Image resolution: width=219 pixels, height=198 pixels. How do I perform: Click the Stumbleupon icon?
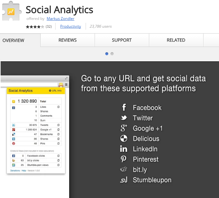124,180
